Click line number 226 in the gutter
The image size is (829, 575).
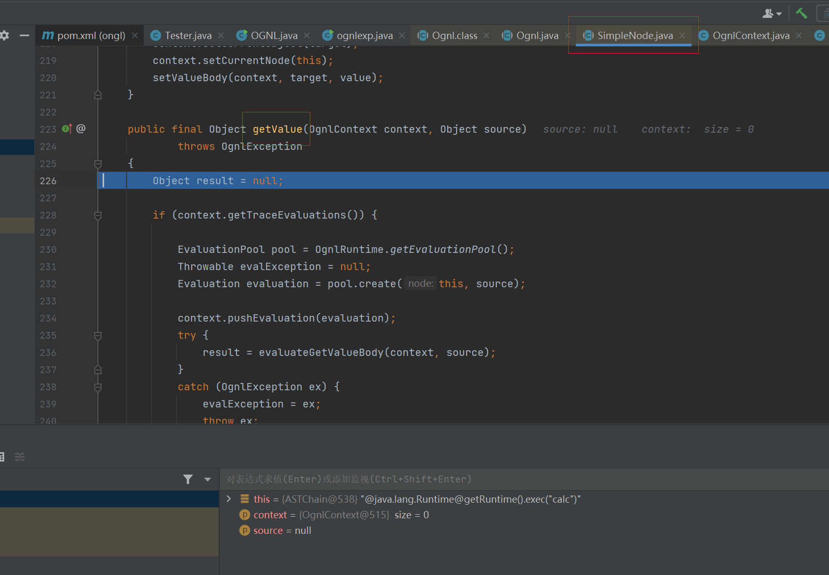pyautogui.click(x=48, y=181)
